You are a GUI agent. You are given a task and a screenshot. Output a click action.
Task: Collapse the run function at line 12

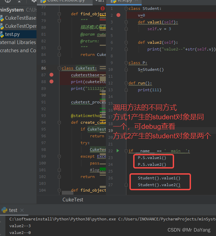126,83
